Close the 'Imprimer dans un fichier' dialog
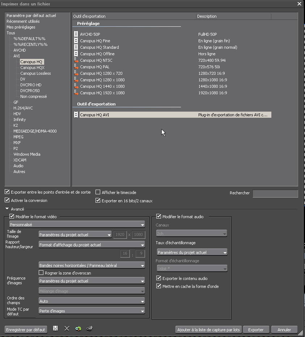The image size is (305, 337). coord(299,4)
